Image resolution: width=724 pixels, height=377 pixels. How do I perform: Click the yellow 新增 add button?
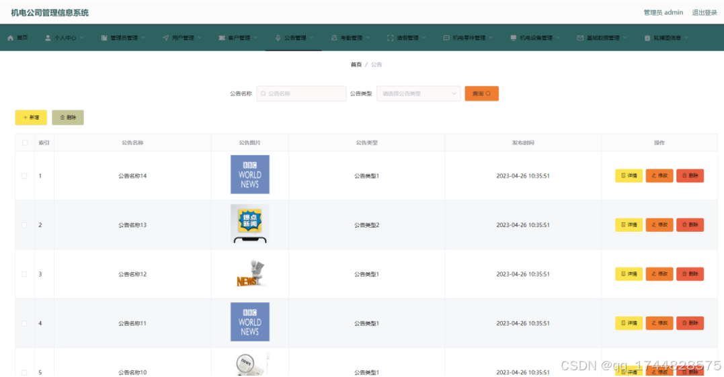tap(31, 118)
